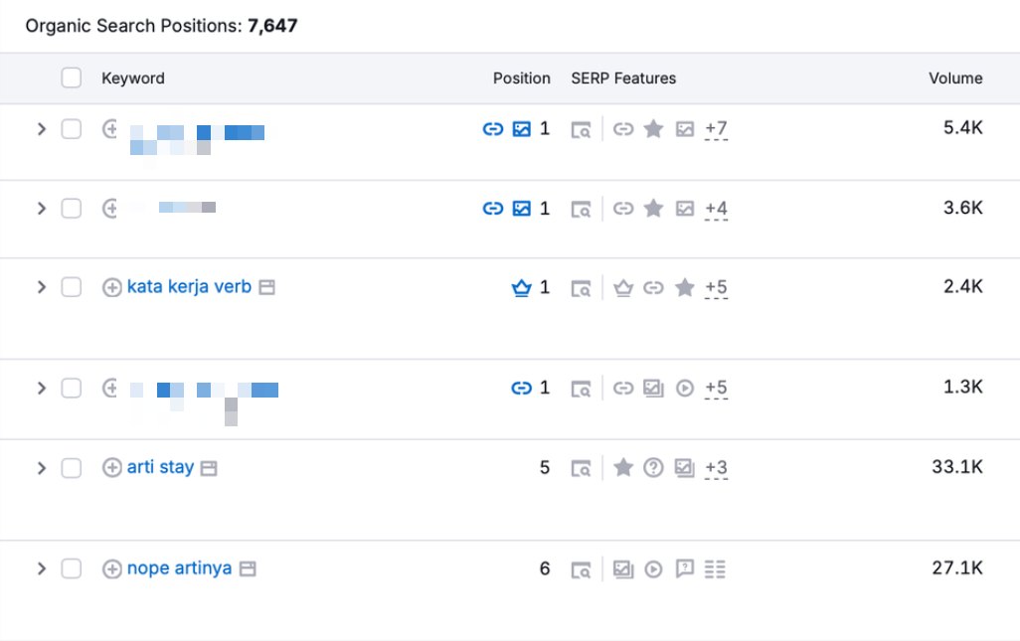Show +5 more features in 1.3K row
Screen dimensions: 1020x641
point(716,389)
